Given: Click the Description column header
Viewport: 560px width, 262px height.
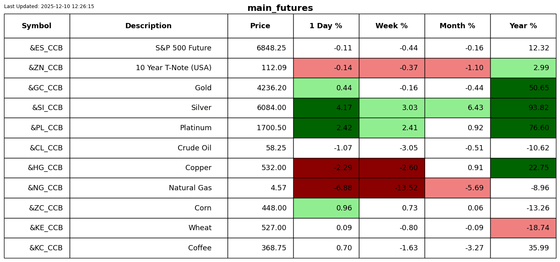Looking at the screenshot, I should point(148,26).
